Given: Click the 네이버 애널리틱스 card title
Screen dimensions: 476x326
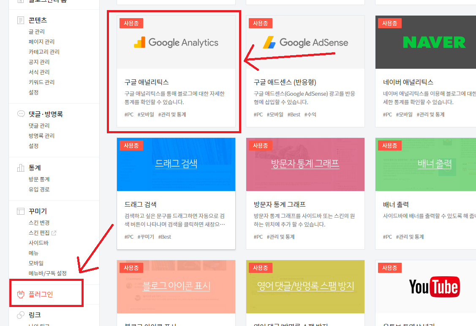Looking at the screenshot, I should tap(408, 82).
